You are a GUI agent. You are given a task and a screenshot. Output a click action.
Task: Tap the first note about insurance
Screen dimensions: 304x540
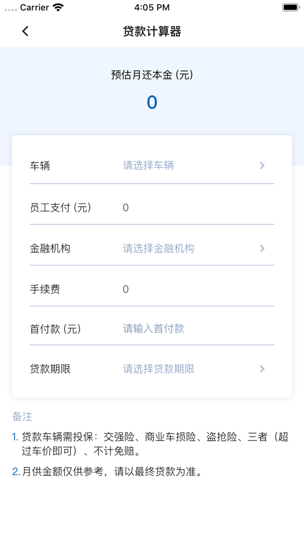(150, 444)
